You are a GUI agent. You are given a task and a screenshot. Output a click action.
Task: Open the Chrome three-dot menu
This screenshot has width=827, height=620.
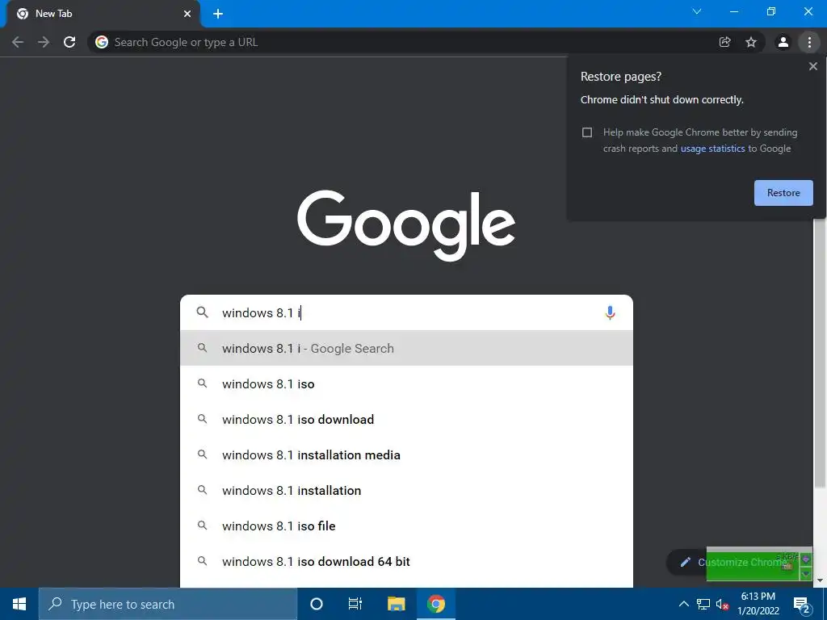(809, 42)
